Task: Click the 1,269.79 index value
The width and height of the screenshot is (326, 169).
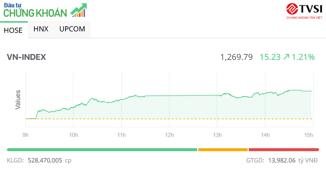Action: click(x=236, y=57)
